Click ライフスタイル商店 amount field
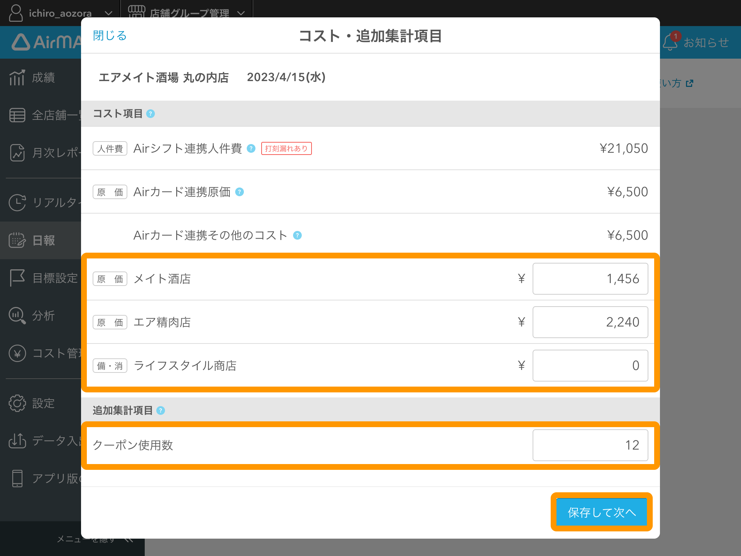The height and width of the screenshot is (556, 741). pyautogui.click(x=590, y=366)
